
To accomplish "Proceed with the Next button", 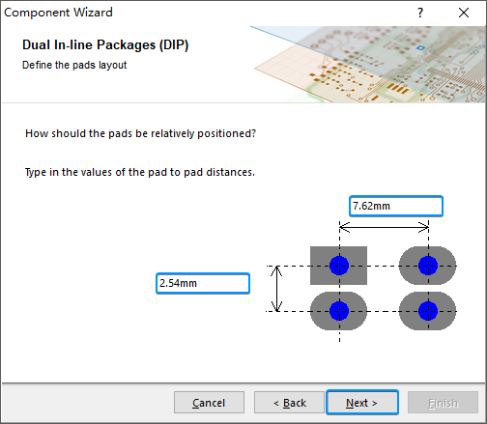I will click(362, 403).
